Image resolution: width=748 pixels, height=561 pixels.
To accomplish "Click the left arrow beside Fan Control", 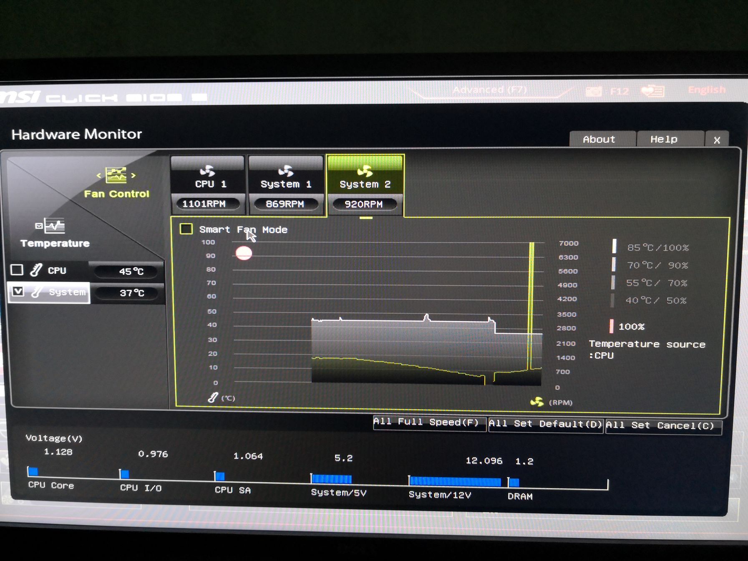I will [x=99, y=176].
